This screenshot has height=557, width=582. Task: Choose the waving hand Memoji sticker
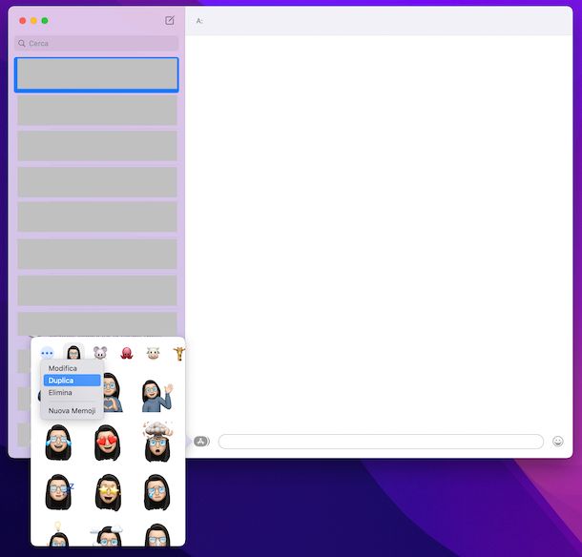(157, 397)
